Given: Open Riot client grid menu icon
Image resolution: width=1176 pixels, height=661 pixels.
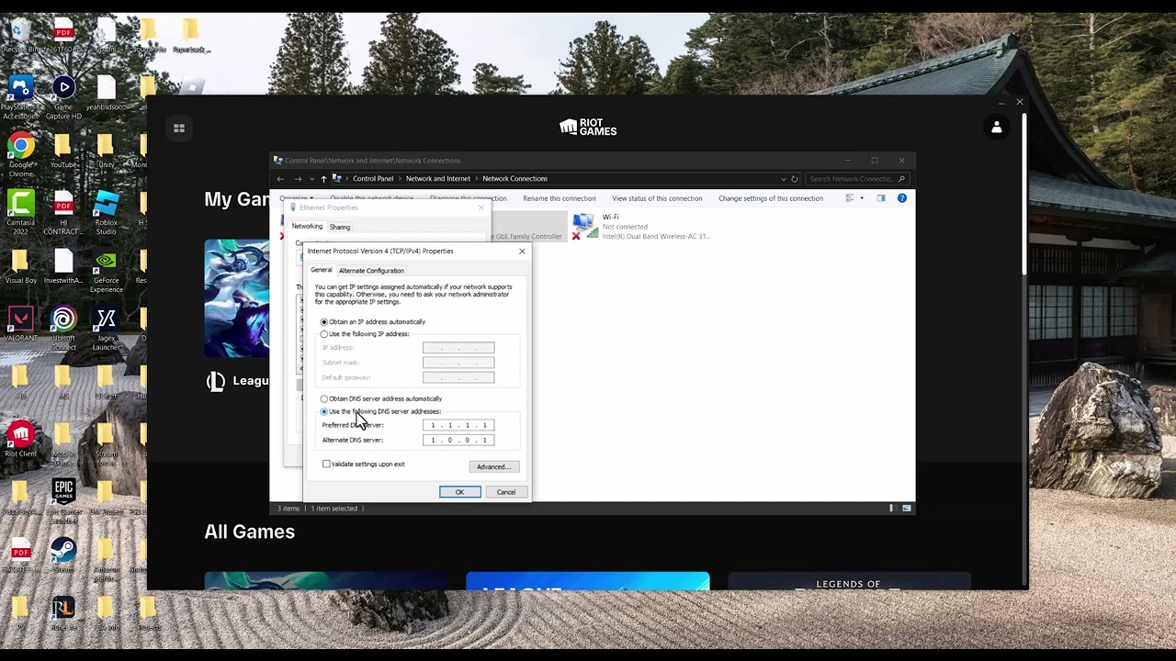Looking at the screenshot, I should pyautogui.click(x=179, y=129).
